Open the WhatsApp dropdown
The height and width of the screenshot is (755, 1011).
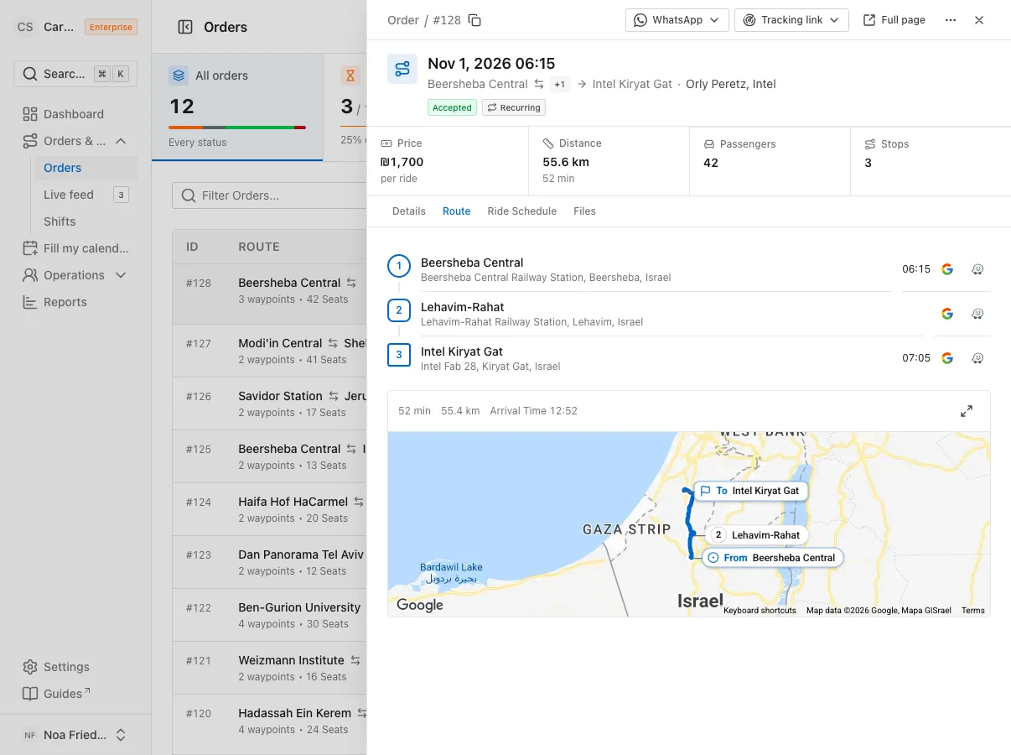pyautogui.click(x=677, y=20)
